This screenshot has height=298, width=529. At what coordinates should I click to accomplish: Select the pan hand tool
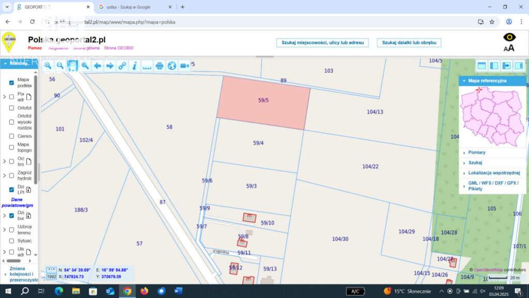point(72,66)
